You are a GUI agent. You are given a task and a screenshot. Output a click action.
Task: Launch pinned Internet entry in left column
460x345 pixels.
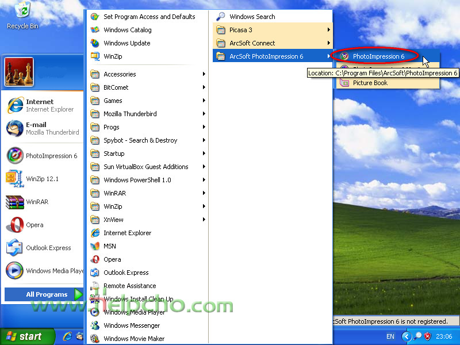click(43, 105)
